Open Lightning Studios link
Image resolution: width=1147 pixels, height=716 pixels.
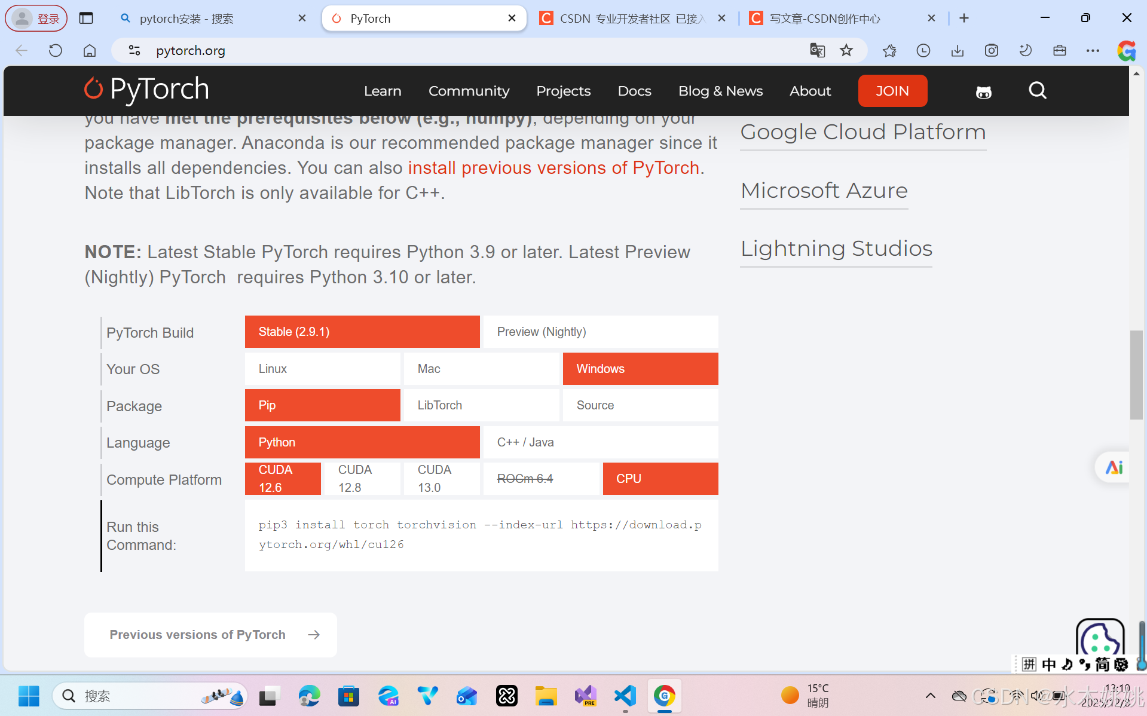point(836,249)
